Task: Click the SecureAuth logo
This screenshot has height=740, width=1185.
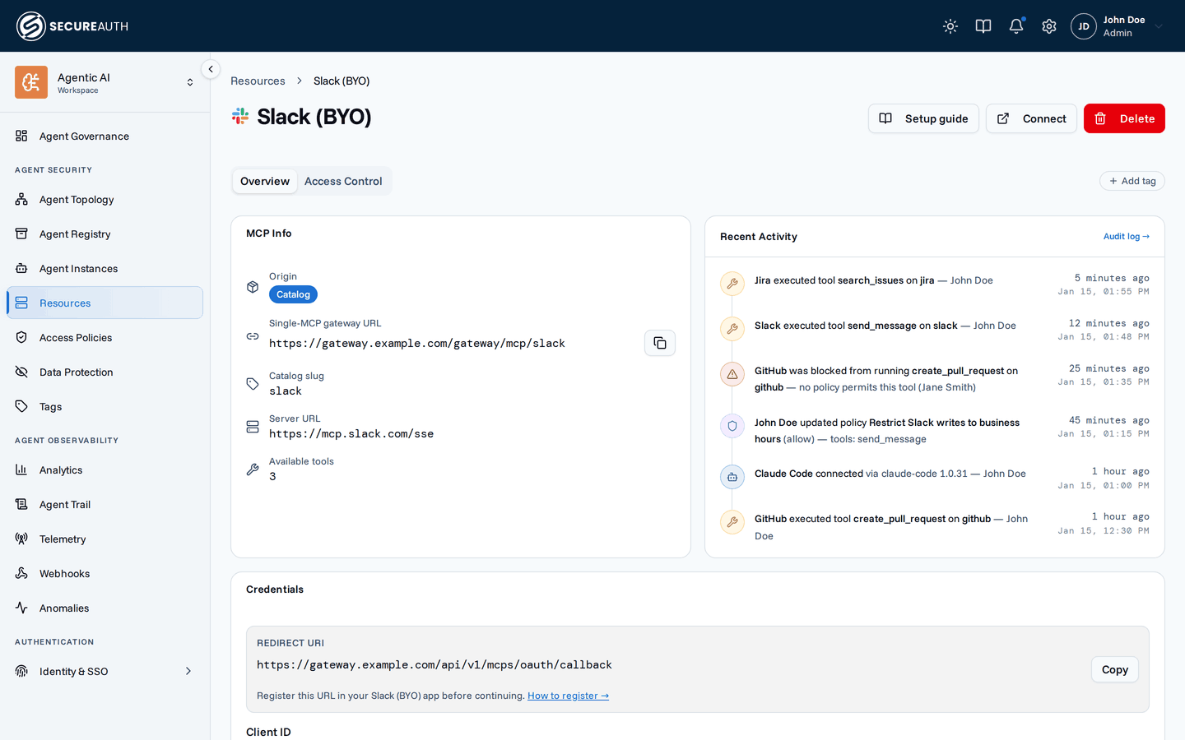Action: click(72, 26)
